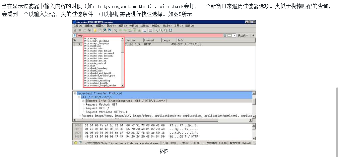Collapse the Hypertext Transfer Protocol tree node
The width and height of the screenshot is (339, 157).
tap(75, 94)
